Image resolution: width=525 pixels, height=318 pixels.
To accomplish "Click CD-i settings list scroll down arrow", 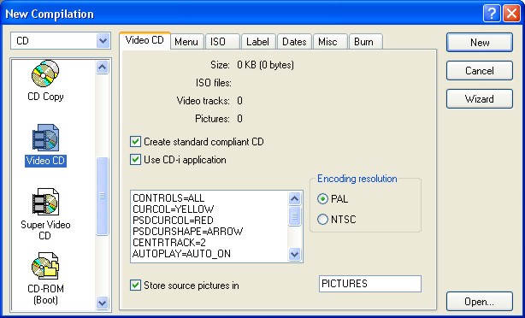I will click(294, 255).
